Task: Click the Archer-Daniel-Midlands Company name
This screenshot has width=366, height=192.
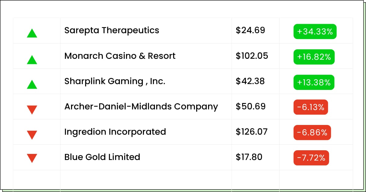Action: (x=141, y=107)
